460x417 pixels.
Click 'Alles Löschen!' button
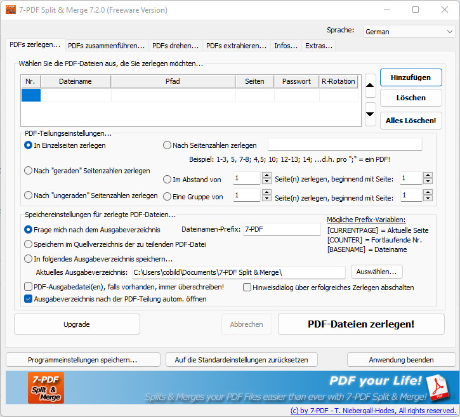click(411, 121)
